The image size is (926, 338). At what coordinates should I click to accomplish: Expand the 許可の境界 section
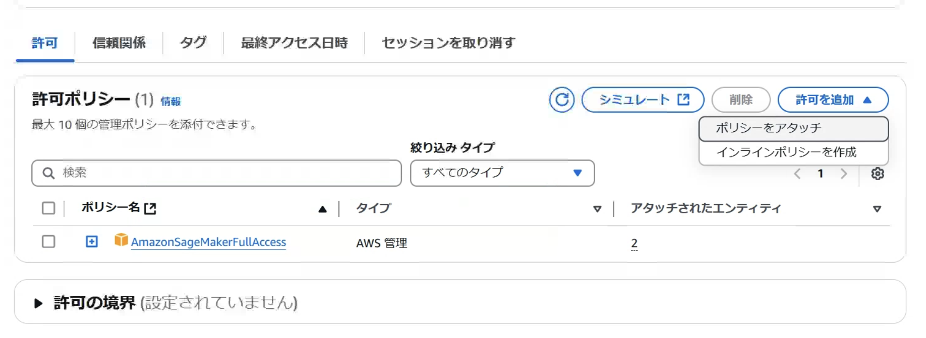[x=38, y=302]
